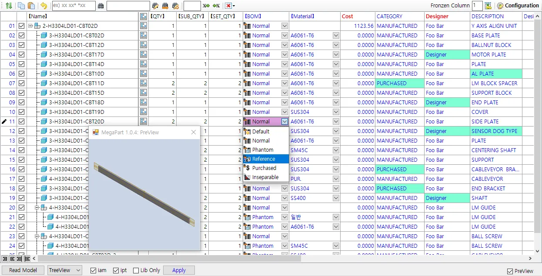The width and height of the screenshot is (542, 276).
Task: Collapse the 2-H3304LD01-CBT02D tree node
Action: pos(30,26)
